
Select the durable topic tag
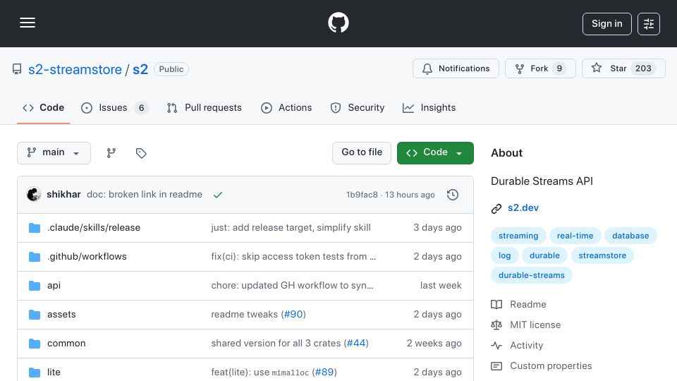[x=544, y=255]
